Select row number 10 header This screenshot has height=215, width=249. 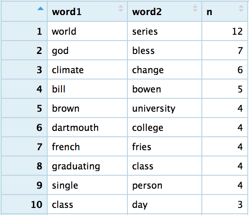coord(24,205)
